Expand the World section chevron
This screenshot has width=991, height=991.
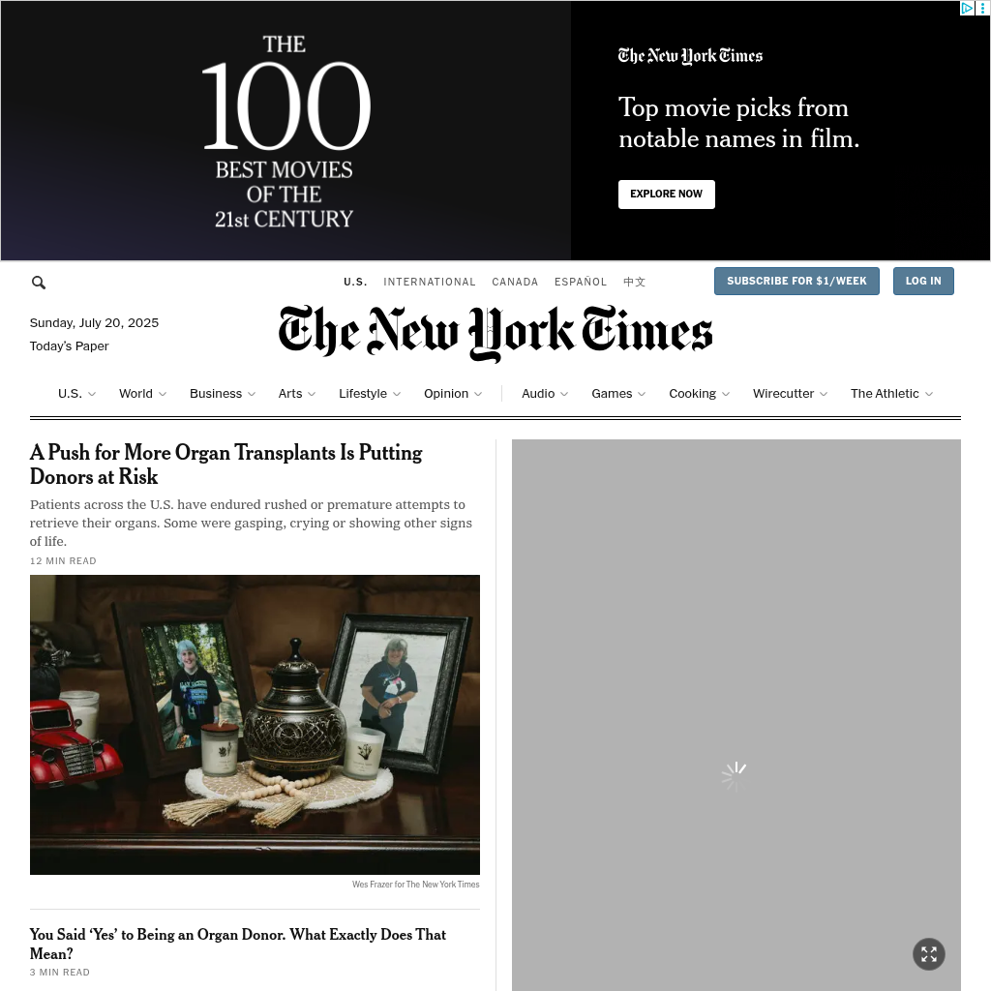click(163, 394)
